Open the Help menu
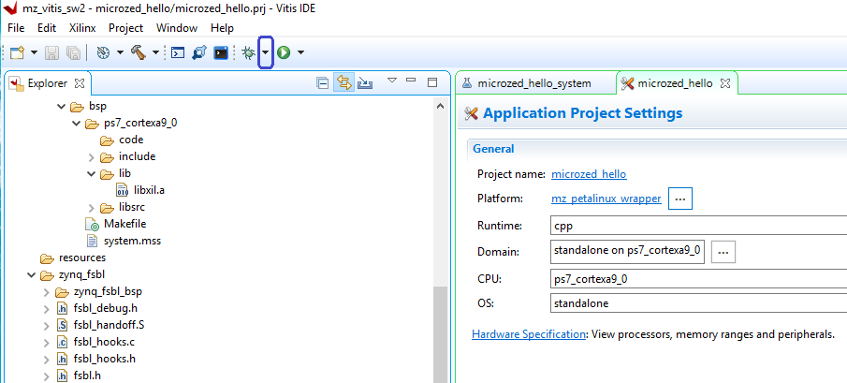This screenshot has width=847, height=383. pyautogui.click(x=222, y=27)
